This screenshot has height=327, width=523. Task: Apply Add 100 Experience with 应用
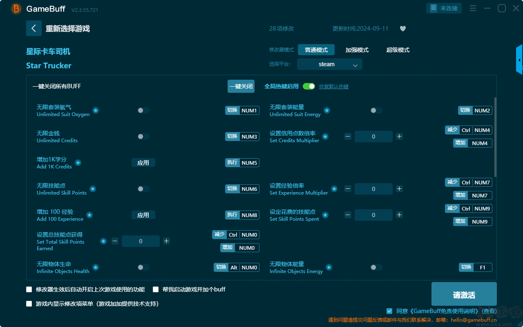click(x=143, y=215)
